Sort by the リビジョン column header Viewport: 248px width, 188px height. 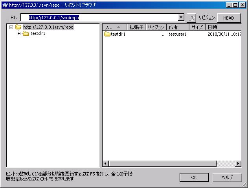(x=156, y=27)
